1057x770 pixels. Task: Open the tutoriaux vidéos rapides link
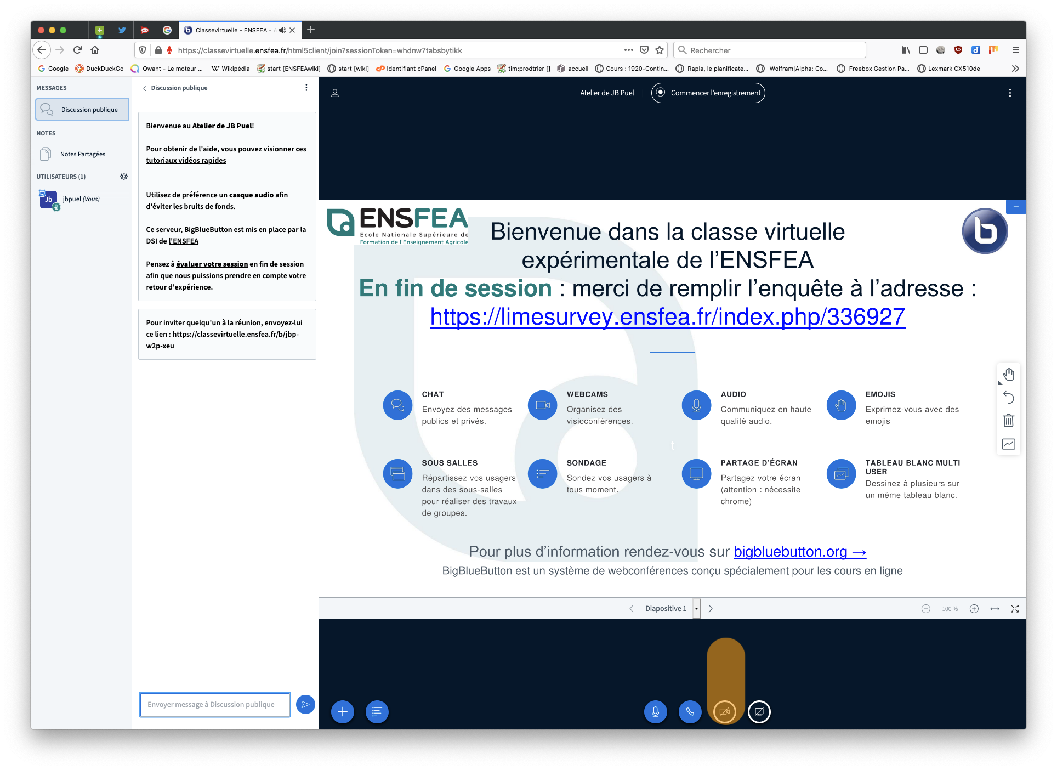pos(186,160)
